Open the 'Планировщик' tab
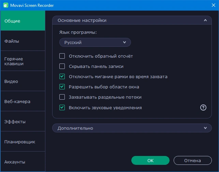This screenshot has width=219, height=172. [23, 141]
